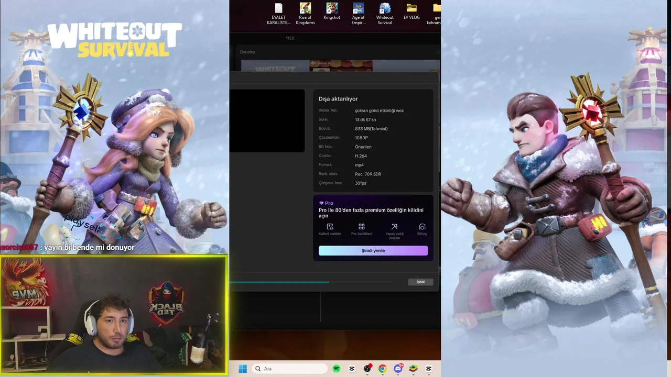671x377 pixels.
Task: Click the taskbar search box labeled Ara
Action: point(289,369)
